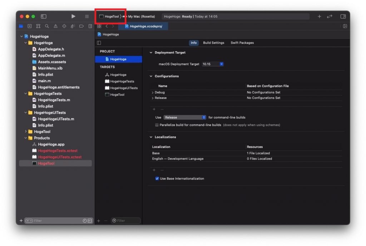Add a new target with plus button
The width and height of the screenshot is (366, 246).
pyautogui.click(x=99, y=221)
